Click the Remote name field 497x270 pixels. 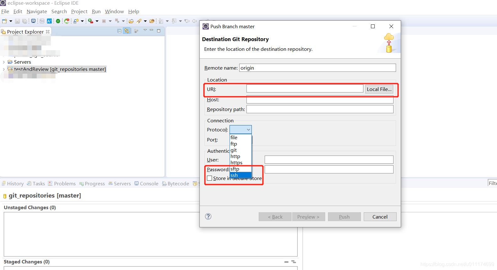(x=318, y=68)
